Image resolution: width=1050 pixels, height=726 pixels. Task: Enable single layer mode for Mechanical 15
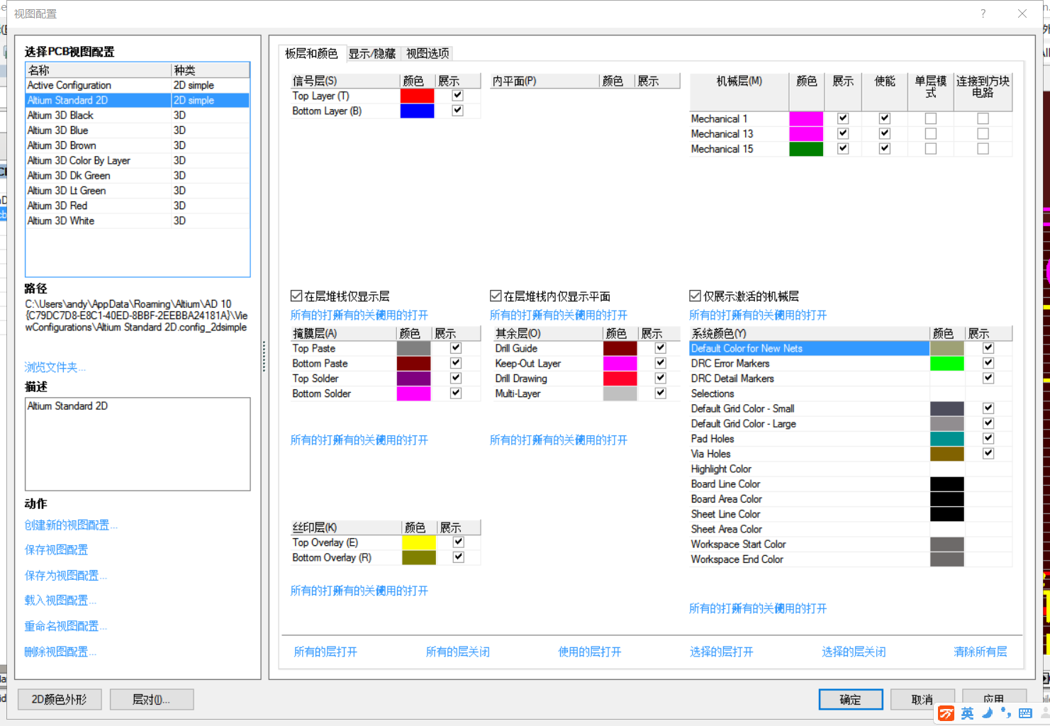click(931, 149)
